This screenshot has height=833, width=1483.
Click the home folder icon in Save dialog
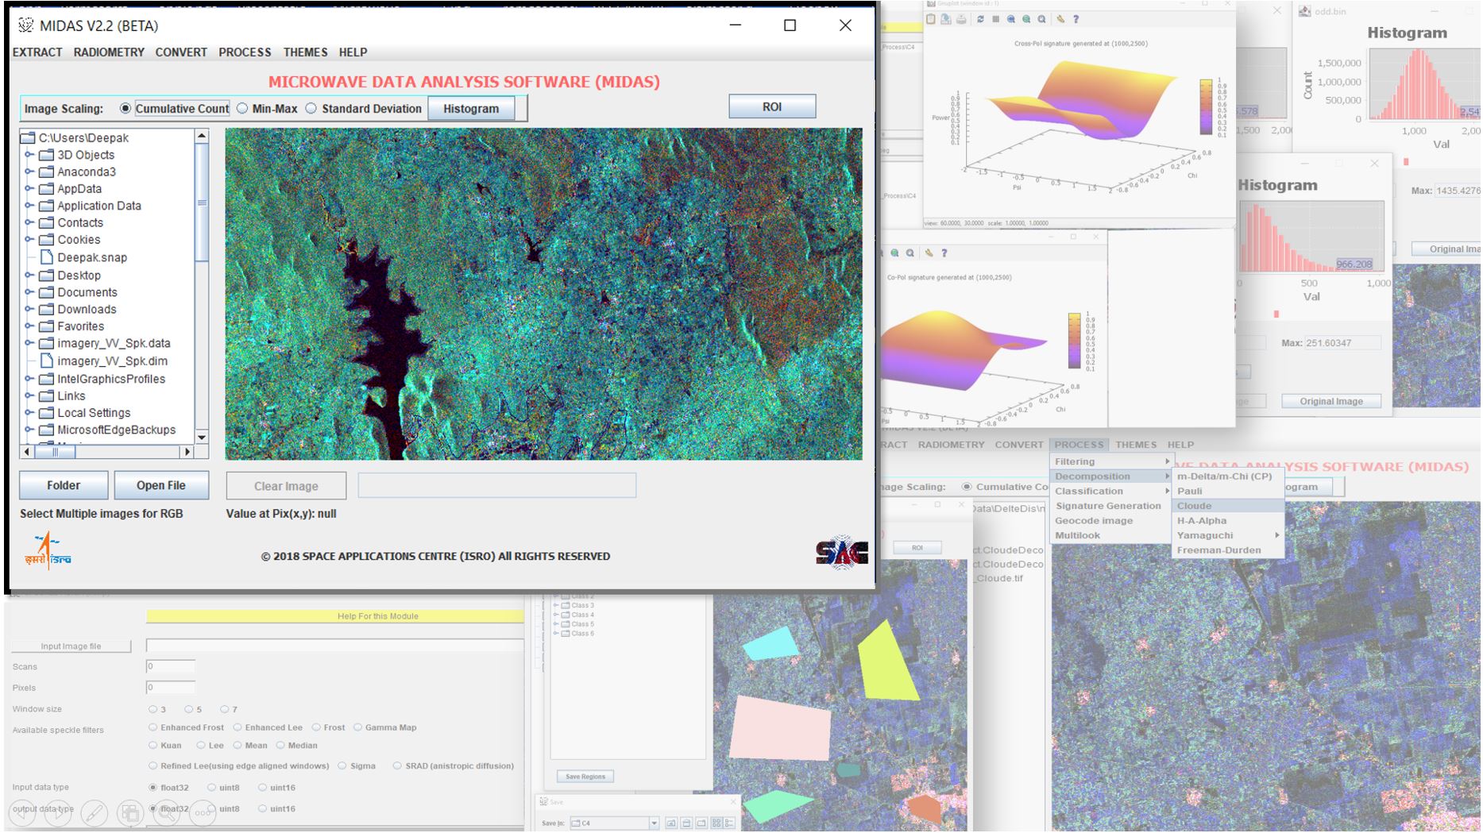686,823
